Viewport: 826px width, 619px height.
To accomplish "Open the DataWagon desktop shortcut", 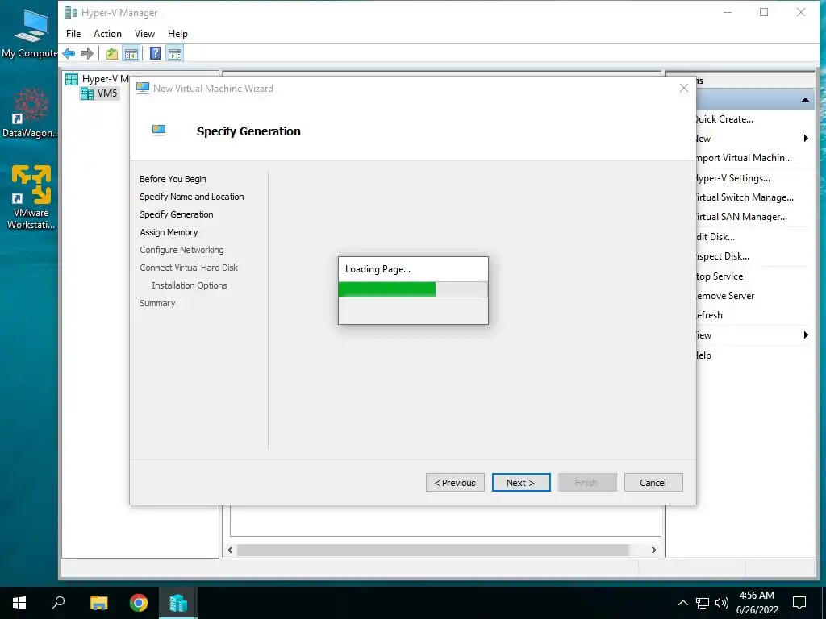I will (x=31, y=113).
